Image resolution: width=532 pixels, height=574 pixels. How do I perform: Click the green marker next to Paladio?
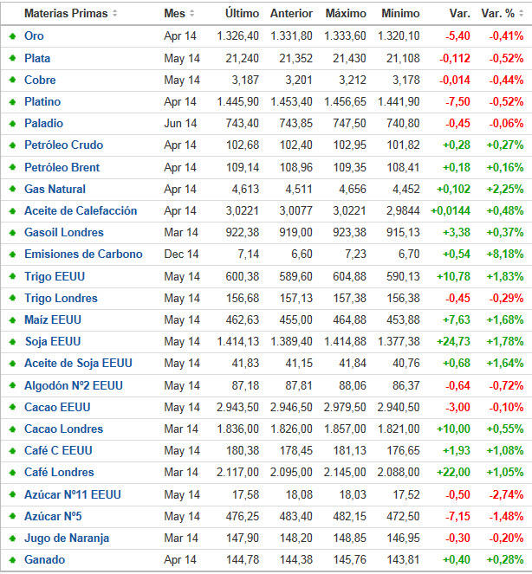pos(12,124)
